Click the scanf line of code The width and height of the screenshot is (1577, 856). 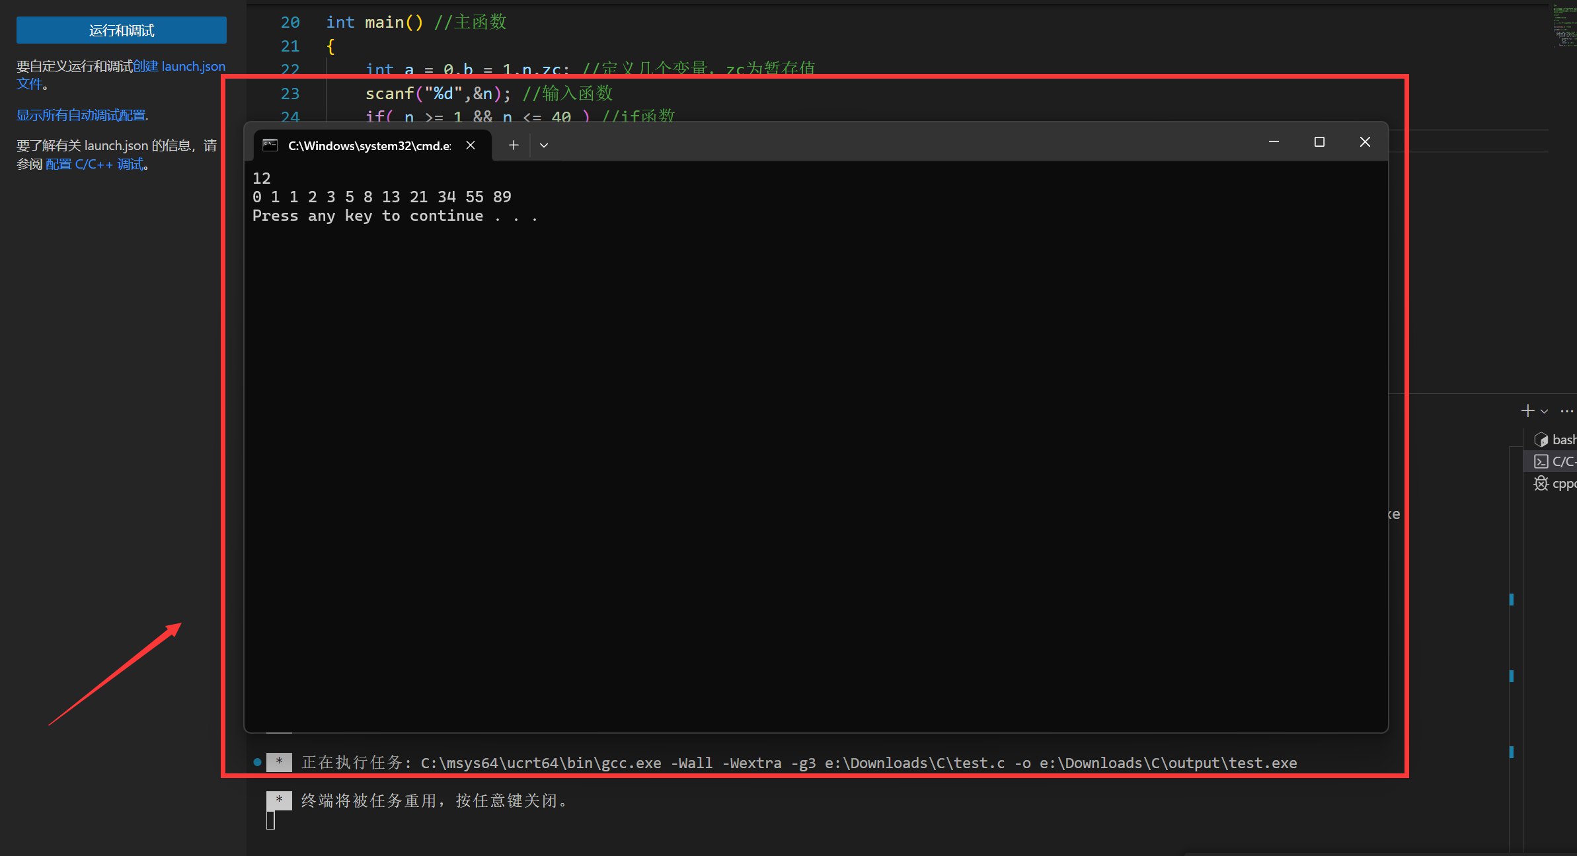pos(489,94)
